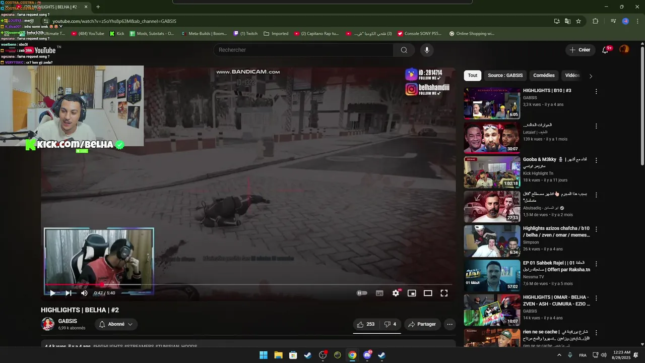
Task: Select the Tout filter chip
Action: point(473,76)
